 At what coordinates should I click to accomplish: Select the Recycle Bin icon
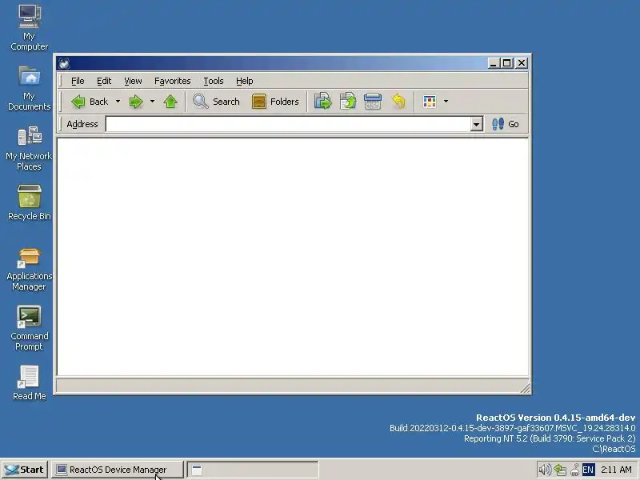[x=29, y=202]
